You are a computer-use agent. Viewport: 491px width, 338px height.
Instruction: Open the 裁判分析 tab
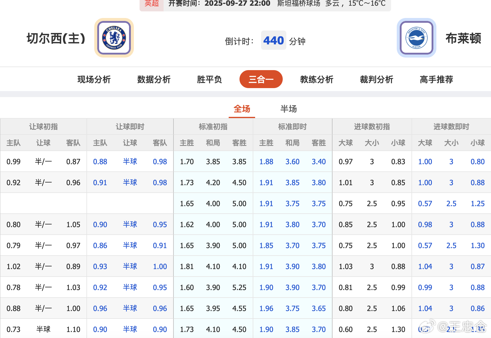pyautogui.click(x=376, y=79)
